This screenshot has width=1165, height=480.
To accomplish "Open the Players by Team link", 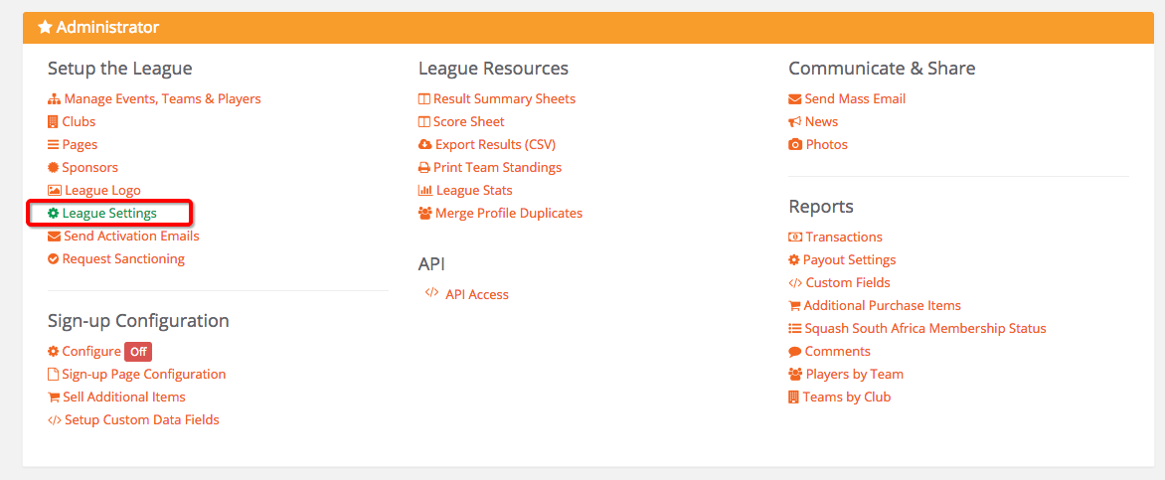I will [x=855, y=375].
